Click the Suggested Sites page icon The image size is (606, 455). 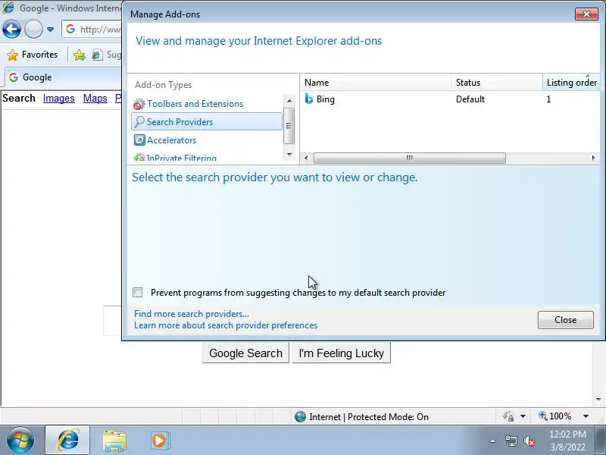(97, 55)
